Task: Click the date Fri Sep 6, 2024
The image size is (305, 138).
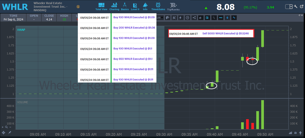Action: [13, 19]
